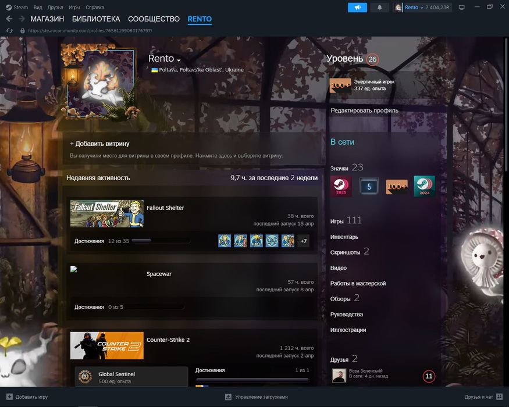509x407 pixels.
Task: Go back with the left arrow button
Action: coord(9,19)
